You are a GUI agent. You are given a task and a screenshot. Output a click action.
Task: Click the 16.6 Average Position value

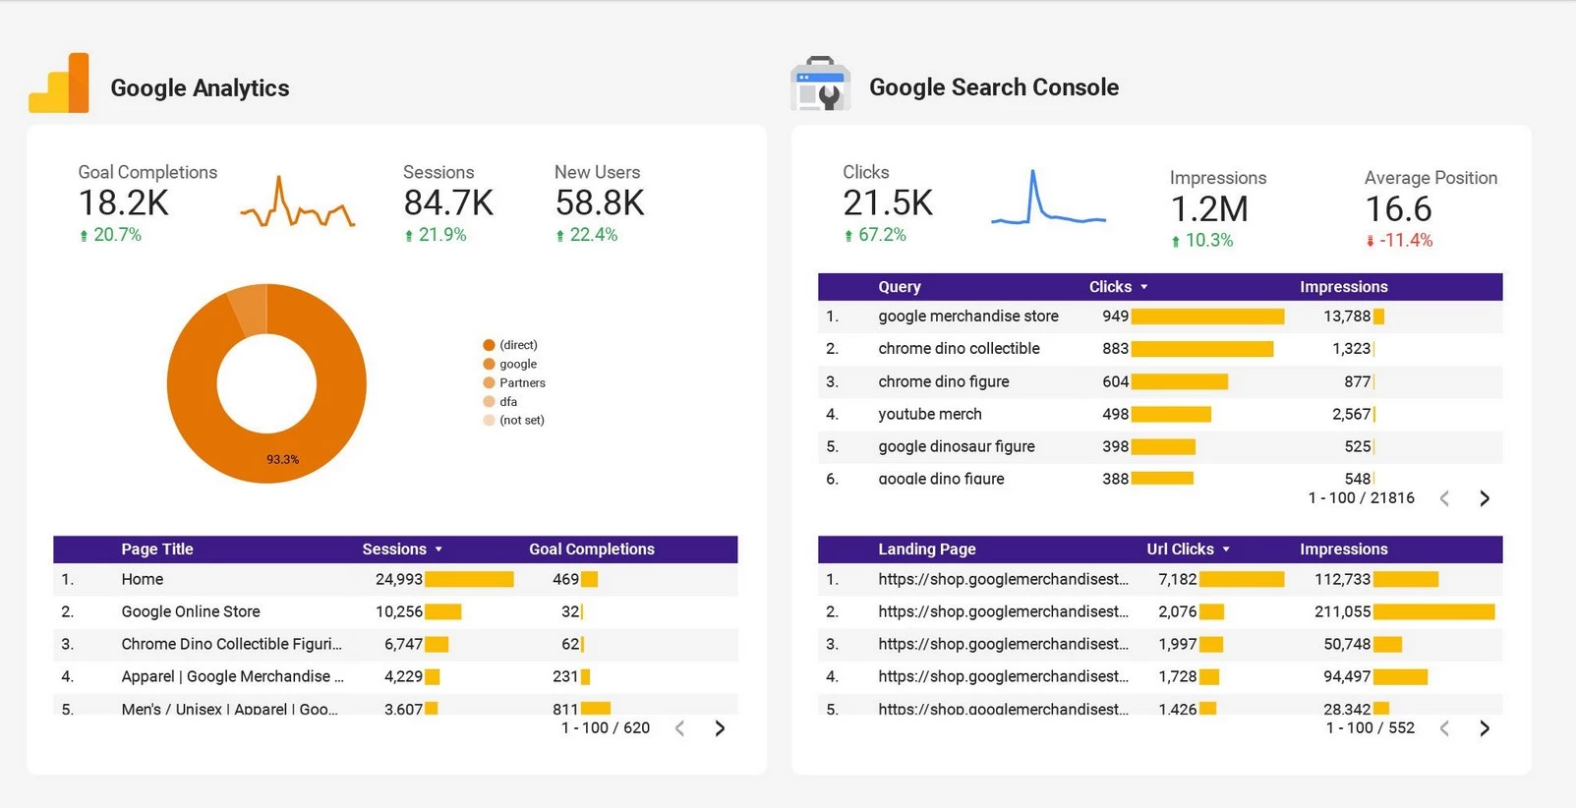1398,209
